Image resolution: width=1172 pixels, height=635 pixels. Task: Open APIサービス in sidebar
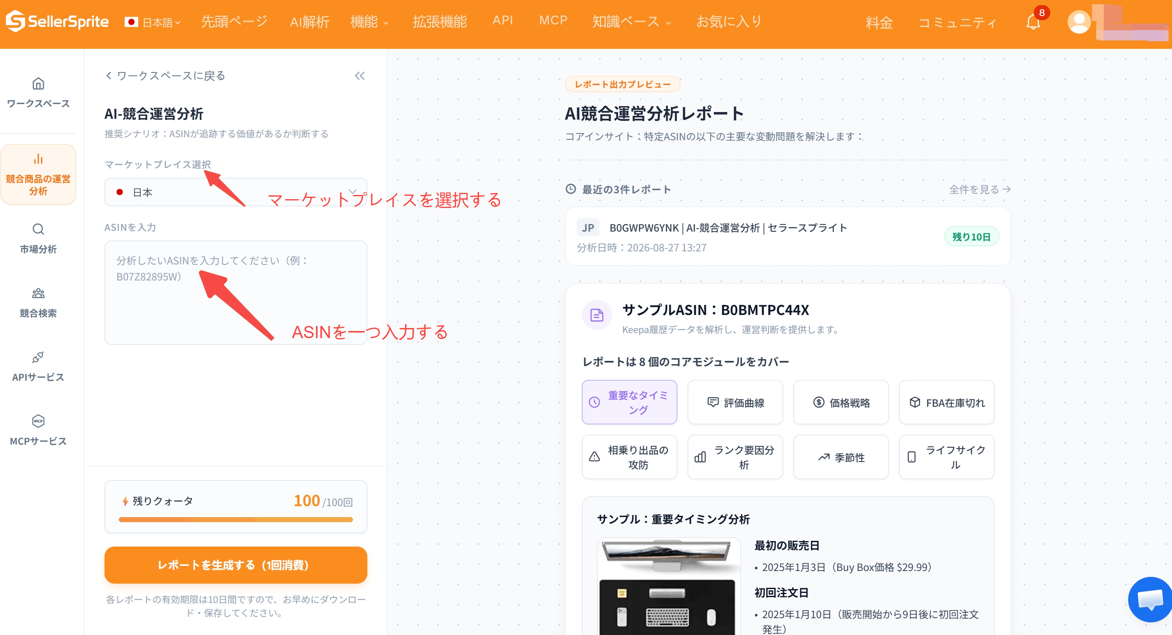38,367
